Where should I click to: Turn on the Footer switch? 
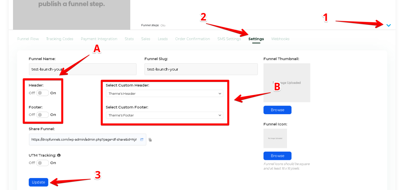[42, 114]
